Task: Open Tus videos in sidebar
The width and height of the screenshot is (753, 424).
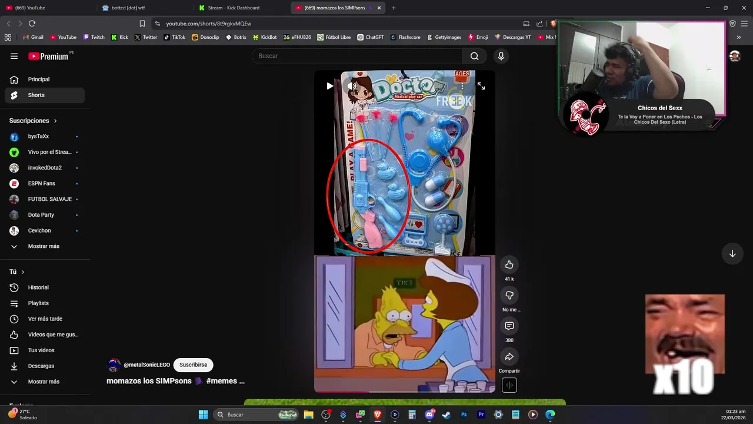Action: pyautogui.click(x=45, y=350)
